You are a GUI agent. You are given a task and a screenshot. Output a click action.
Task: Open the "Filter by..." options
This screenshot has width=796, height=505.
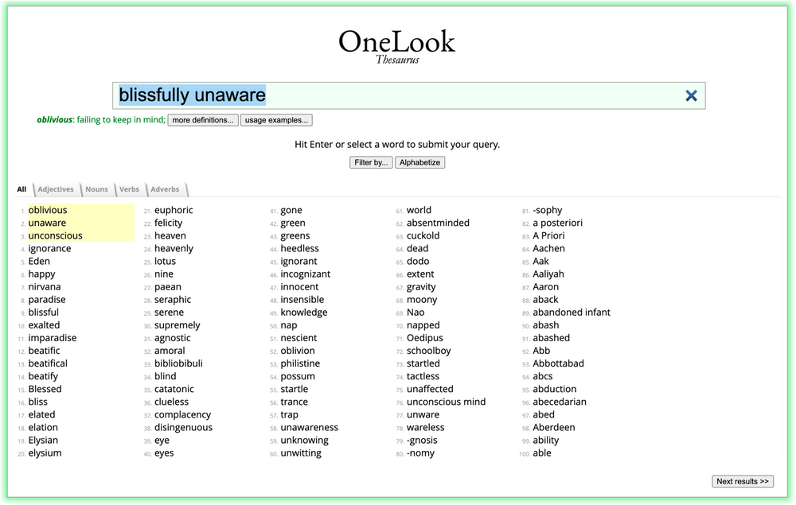pos(369,161)
